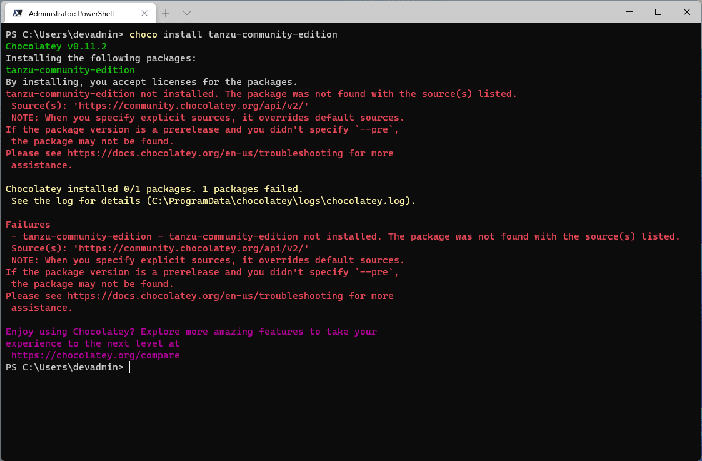Click the troubleshooting link under Failures
This screenshot has height=461, width=702.
click(205, 296)
